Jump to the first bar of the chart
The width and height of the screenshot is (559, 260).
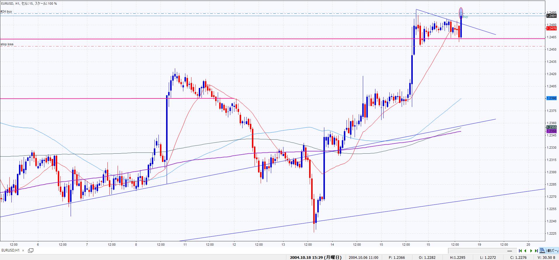click(x=520, y=251)
